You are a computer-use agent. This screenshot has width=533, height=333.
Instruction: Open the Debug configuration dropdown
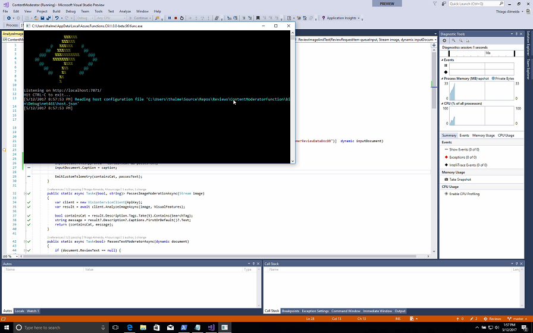(85, 18)
